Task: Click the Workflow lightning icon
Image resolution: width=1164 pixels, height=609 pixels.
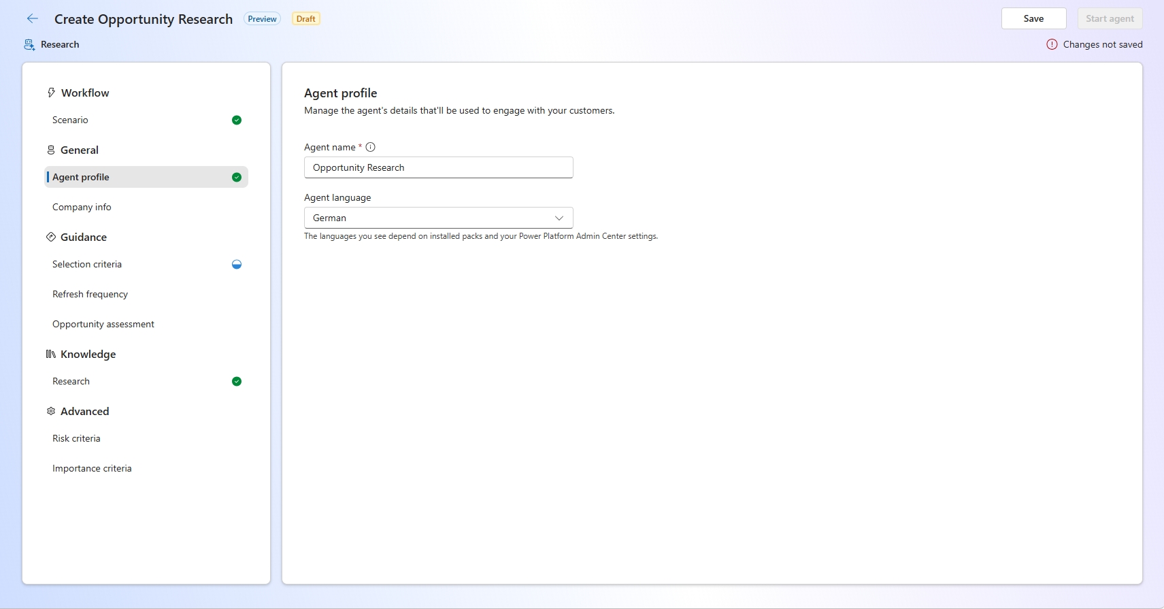Action: pos(51,93)
